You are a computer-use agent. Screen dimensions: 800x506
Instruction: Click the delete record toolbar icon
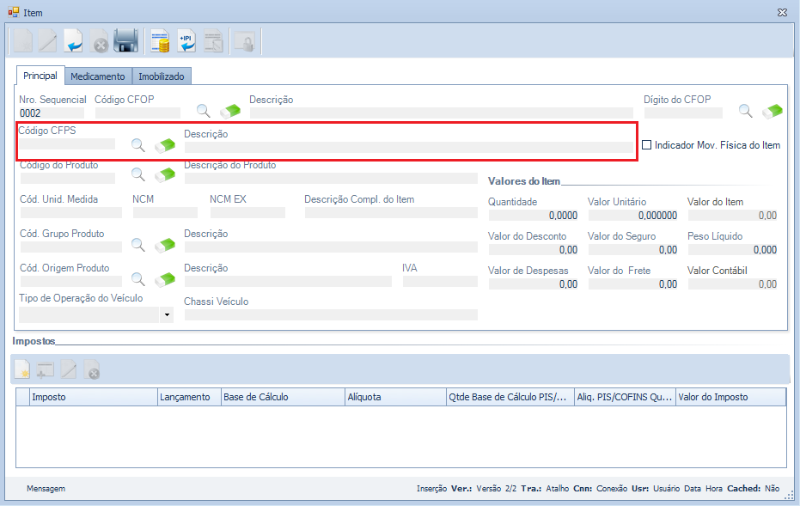pyautogui.click(x=100, y=41)
